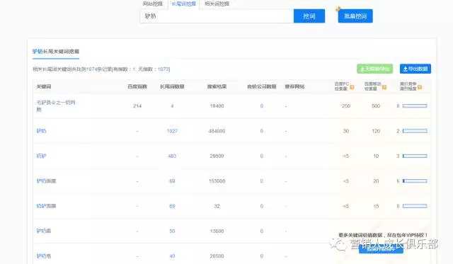The image size is (453, 264).
Task: Switch to the 网站挖掘 tab
Action: coord(153,4)
